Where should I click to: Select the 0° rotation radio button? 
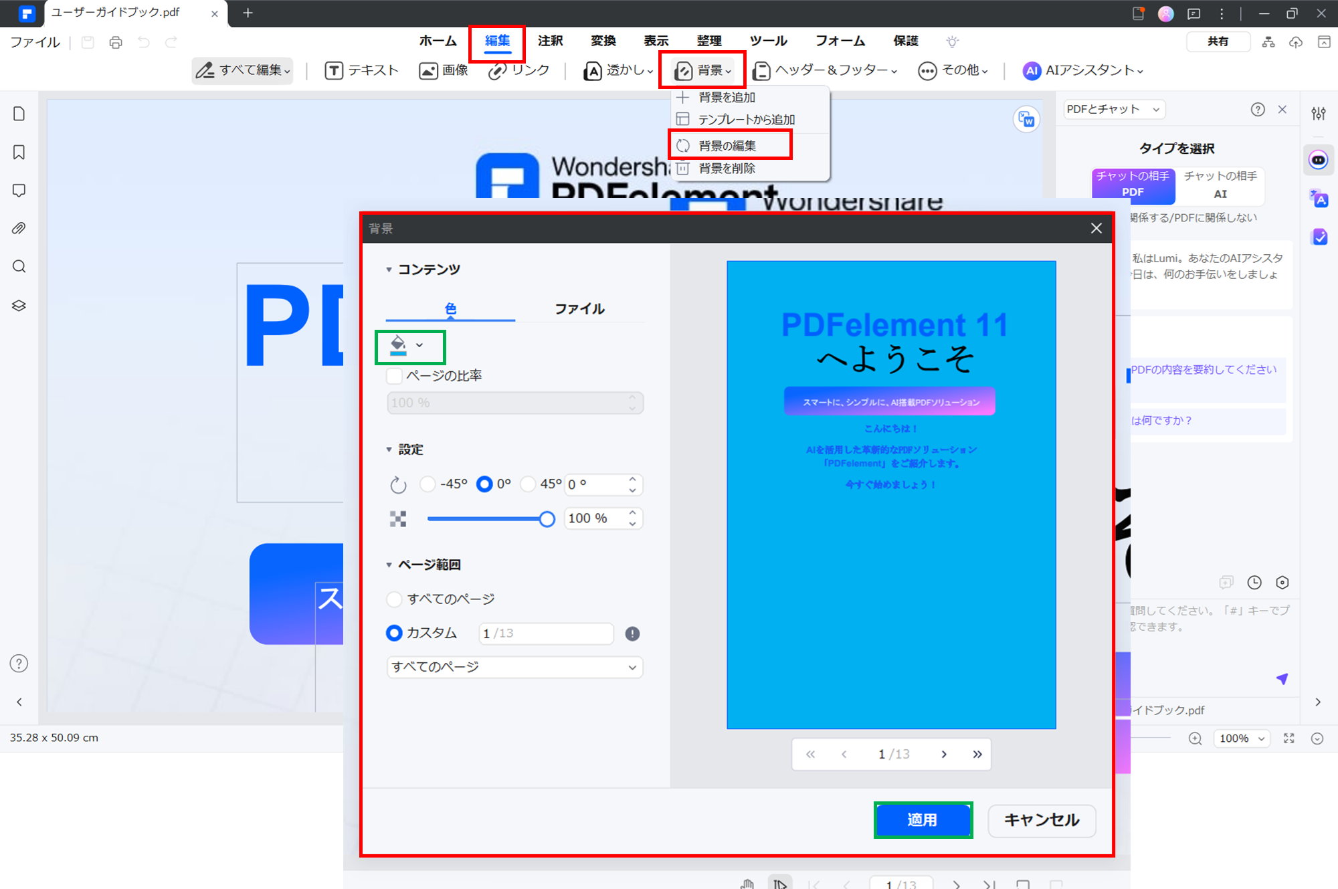point(484,484)
